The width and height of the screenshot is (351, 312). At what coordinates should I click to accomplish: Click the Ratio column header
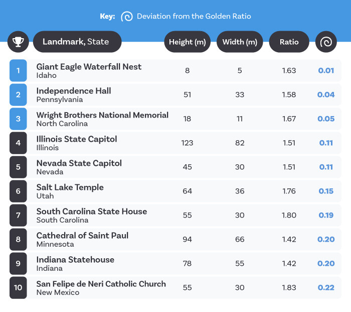click(x=289, y=42)
